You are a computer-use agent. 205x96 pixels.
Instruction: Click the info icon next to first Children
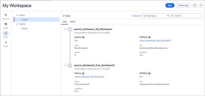[149, 37]
